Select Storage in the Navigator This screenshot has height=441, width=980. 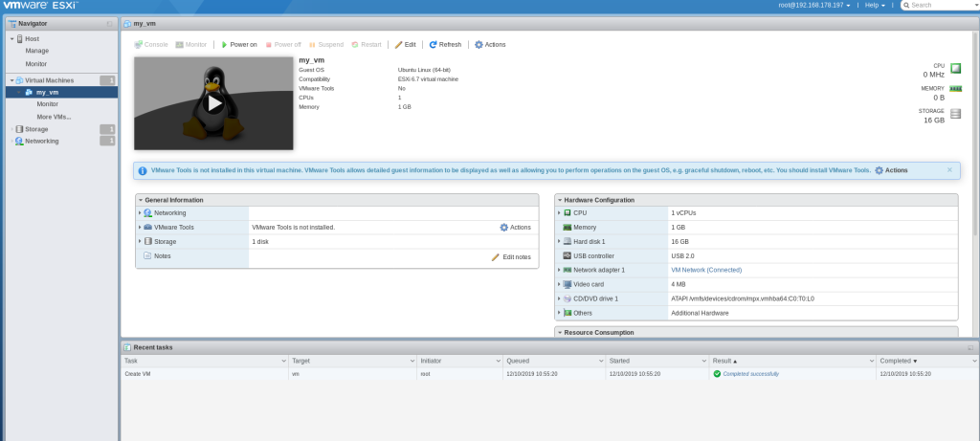pyautogui.click(x=36, y=129)
